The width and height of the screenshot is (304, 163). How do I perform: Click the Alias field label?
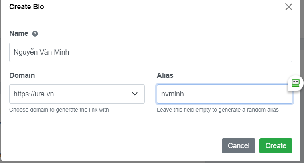[x=165, y=75]
